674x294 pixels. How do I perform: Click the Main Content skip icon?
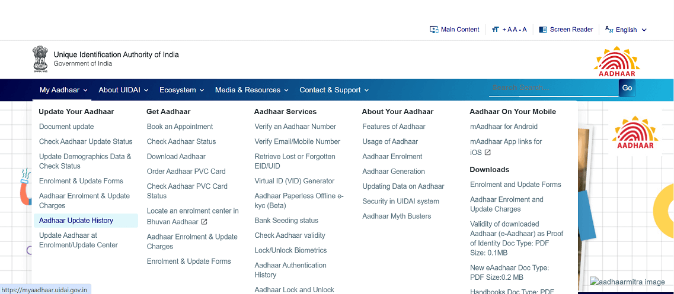pos(434,30)
